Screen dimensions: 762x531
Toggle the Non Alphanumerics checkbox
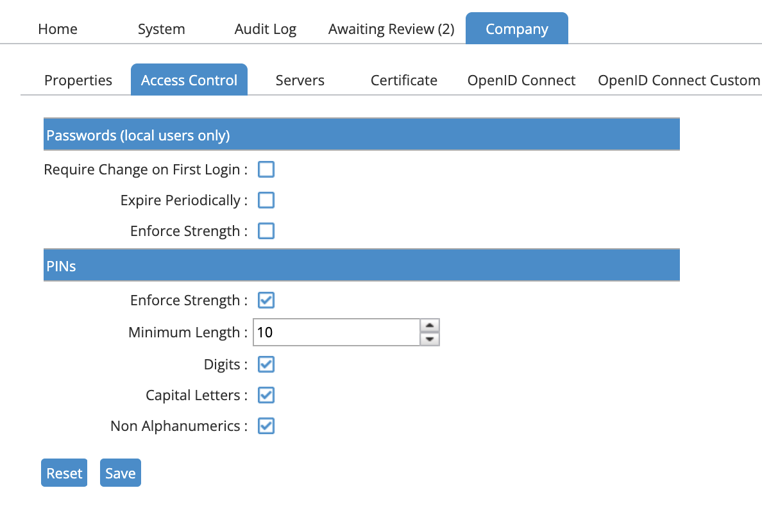tap(266, 426)
